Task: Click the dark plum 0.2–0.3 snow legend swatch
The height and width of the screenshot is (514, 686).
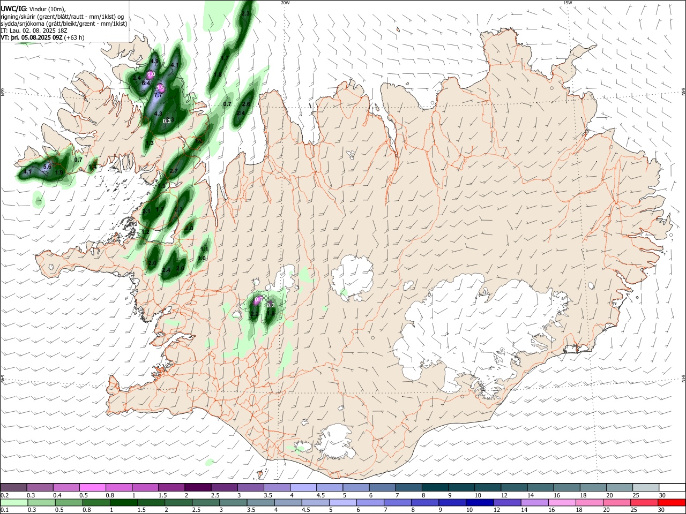Action: (14, 487)
